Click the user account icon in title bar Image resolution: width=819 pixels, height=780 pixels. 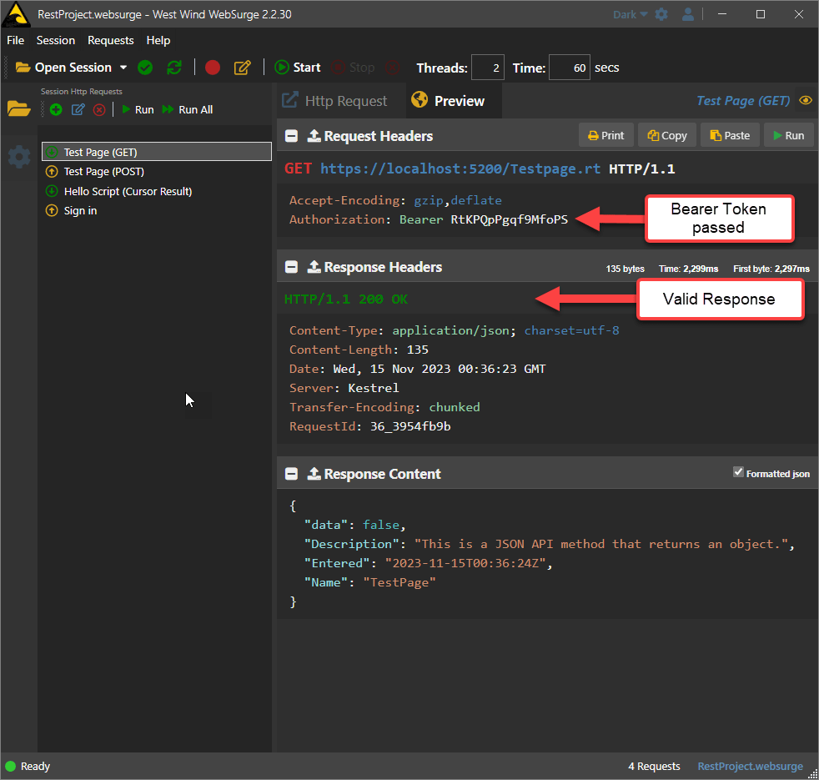click(x=688, y=14)
